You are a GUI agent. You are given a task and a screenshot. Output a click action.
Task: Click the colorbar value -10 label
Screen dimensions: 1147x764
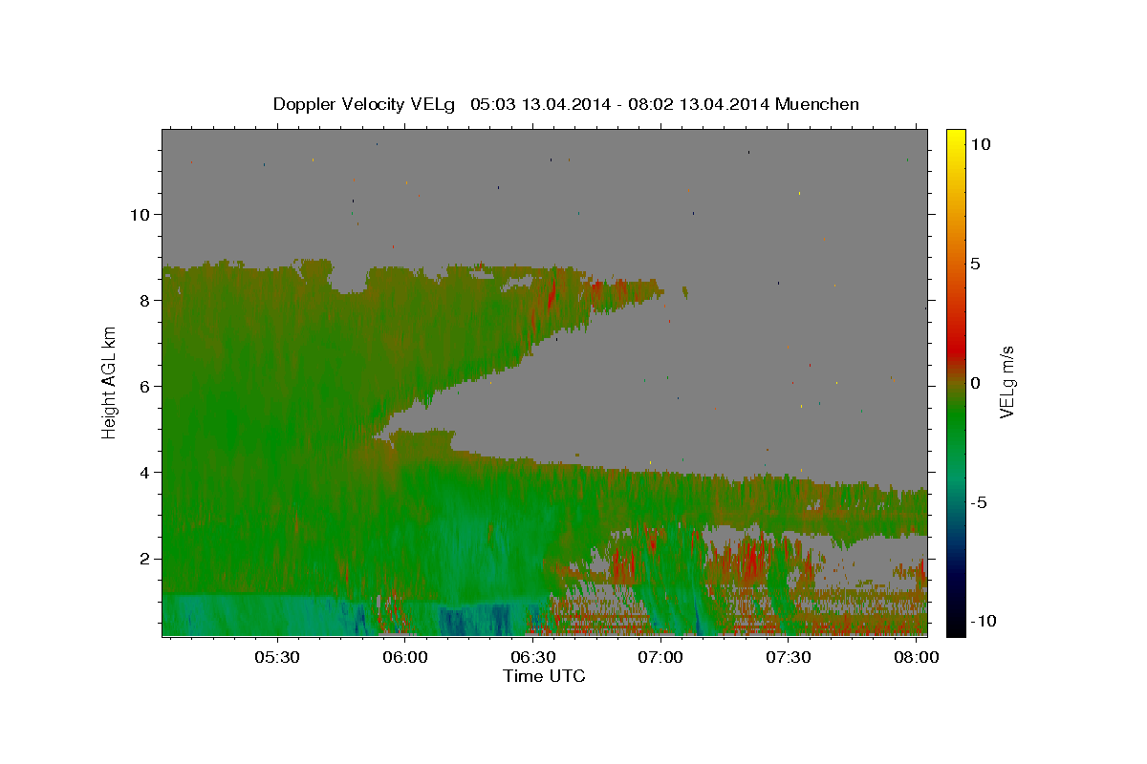pos(985,621)
